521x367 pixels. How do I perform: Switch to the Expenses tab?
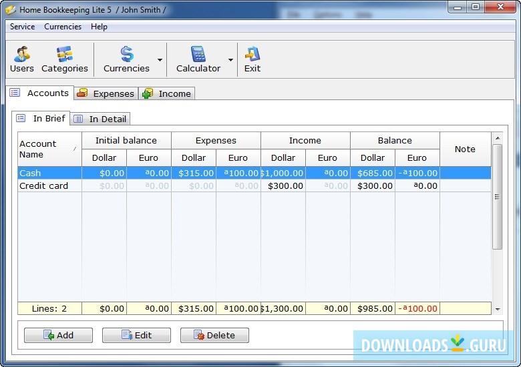(106, 93)
